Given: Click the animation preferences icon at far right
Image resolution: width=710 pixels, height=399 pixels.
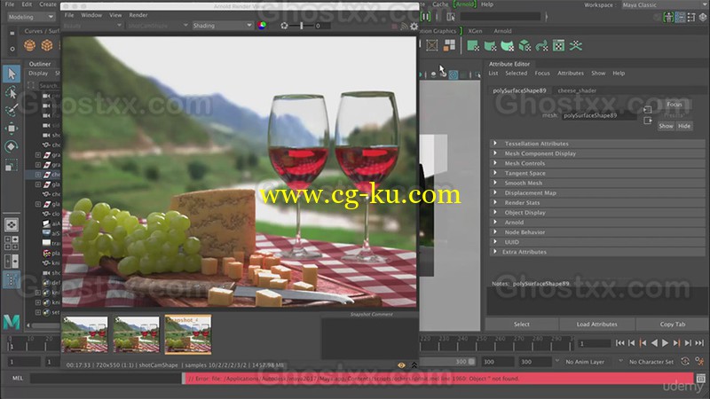Looking at the screenshot, I should [x=699, y=362].
